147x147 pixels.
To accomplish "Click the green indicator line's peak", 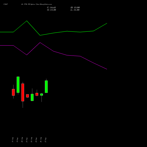I will [x=27, y=21].
